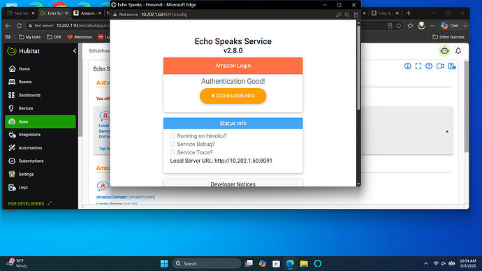Open the amazon.com domain link
This screenshot has width=482, height=271.
(x=142, y=197)
